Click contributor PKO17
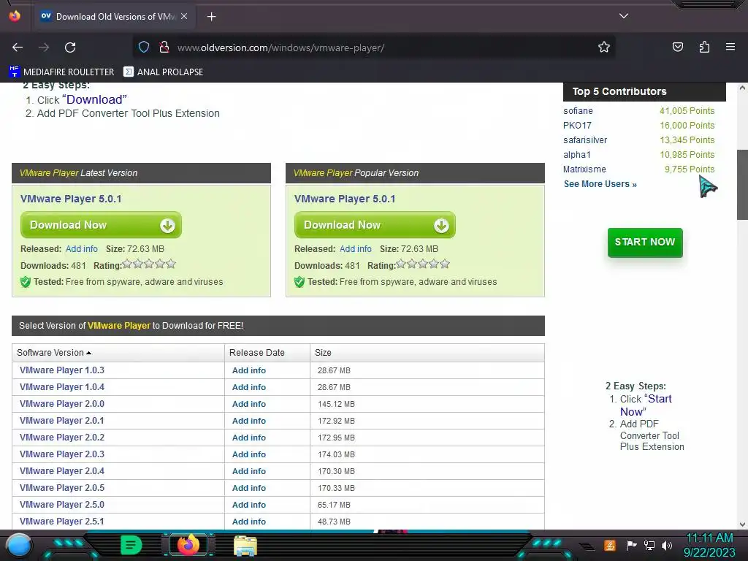 point(577,126)
